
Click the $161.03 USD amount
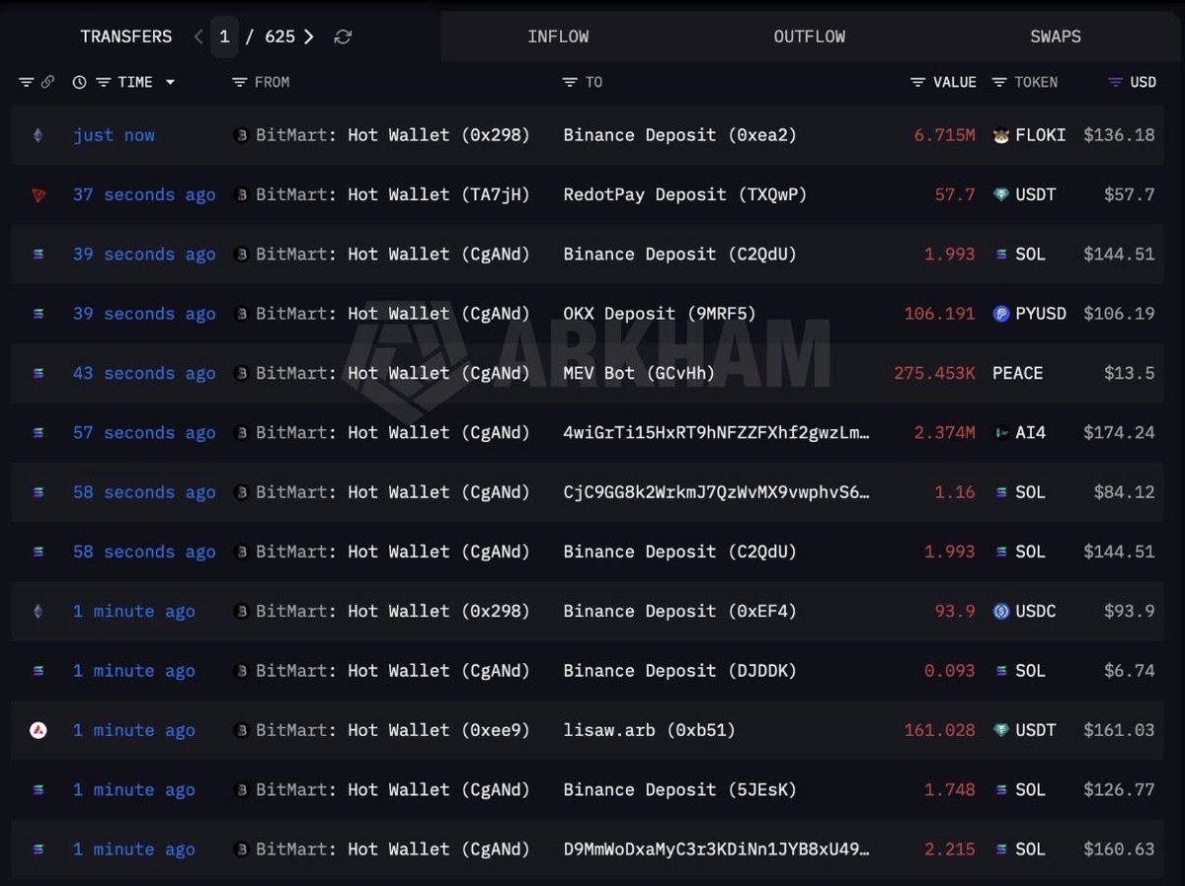pyautogui.click(x=1119, y=730)
